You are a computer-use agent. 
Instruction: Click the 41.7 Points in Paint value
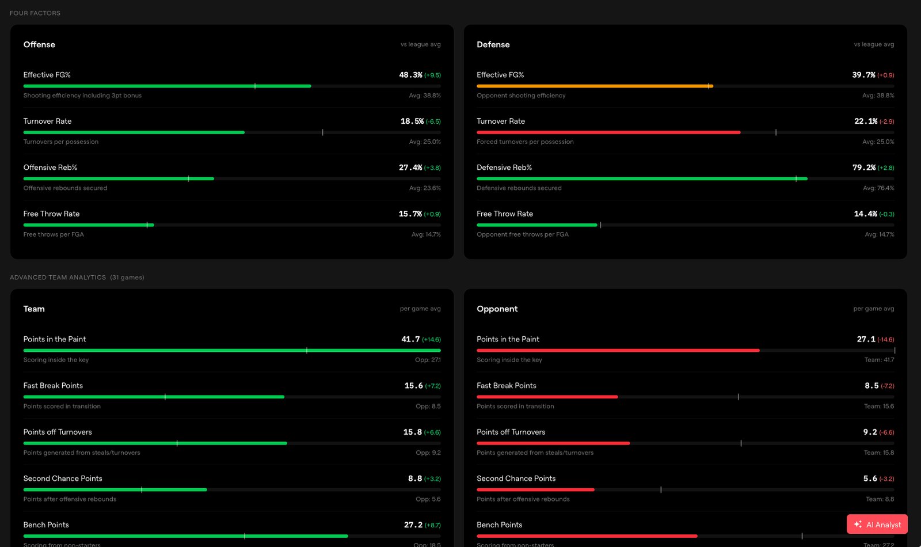coord(410,339)
